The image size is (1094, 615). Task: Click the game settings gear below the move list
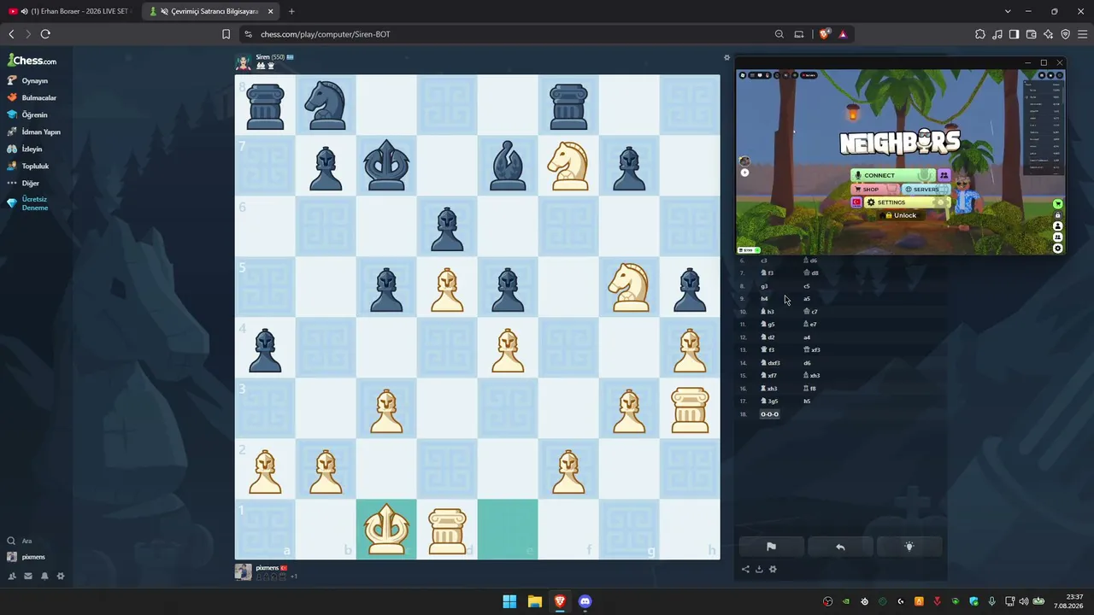(773, 569)
